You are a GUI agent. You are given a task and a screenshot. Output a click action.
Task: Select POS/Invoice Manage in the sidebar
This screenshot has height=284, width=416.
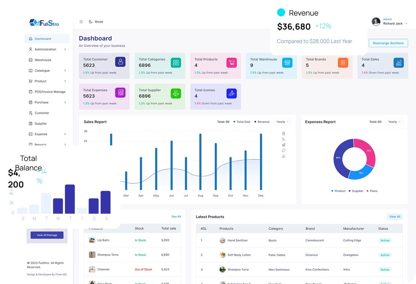(50, 92)
